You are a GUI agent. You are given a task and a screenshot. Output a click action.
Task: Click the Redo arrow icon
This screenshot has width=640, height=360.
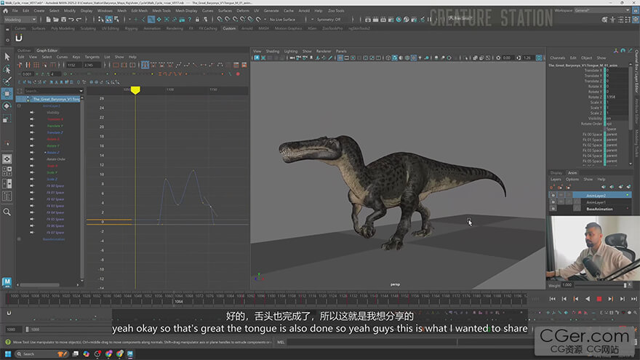click(x=79, y=19)
